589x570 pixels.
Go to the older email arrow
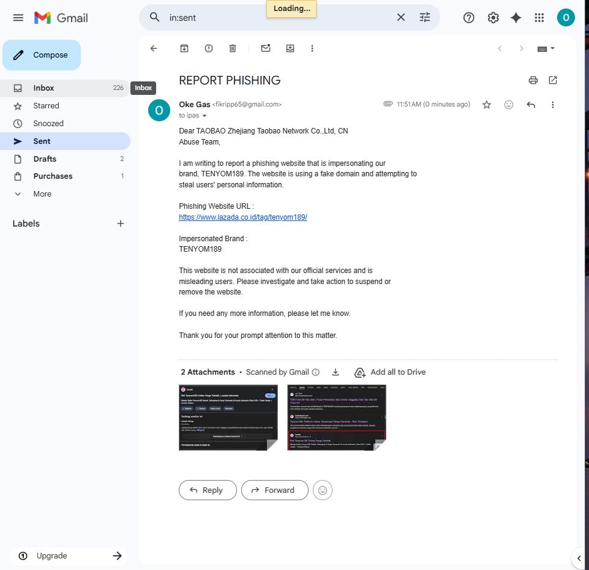(x=521, y=48)
